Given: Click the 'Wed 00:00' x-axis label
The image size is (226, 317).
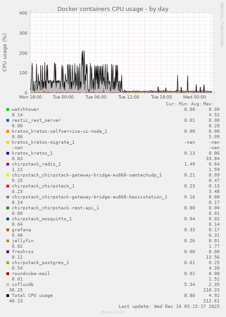Looking at the screenshot, I should (194, 97).
